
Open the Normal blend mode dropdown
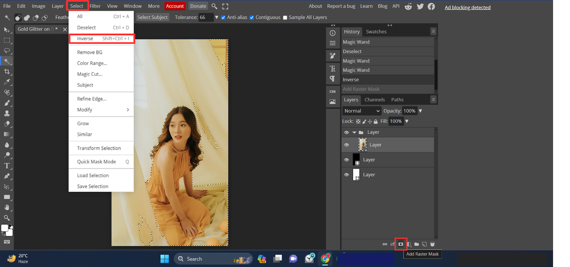(362, 111)
